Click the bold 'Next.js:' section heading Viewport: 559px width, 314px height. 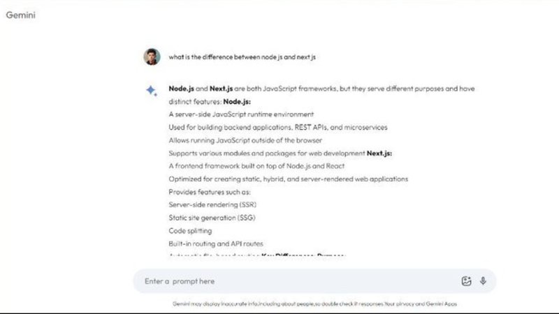(x=379, y=154)
